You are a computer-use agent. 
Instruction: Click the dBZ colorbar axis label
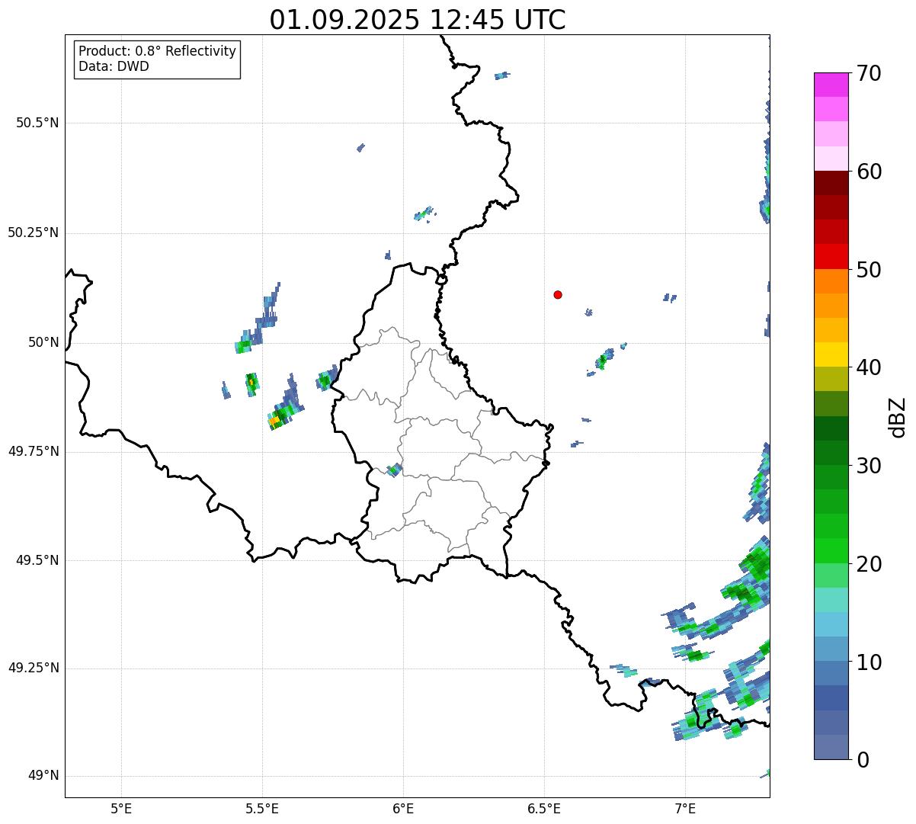(x=898, y=416)
